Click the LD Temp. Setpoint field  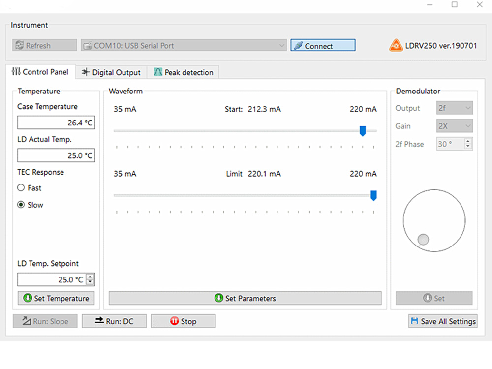[51, 279]
